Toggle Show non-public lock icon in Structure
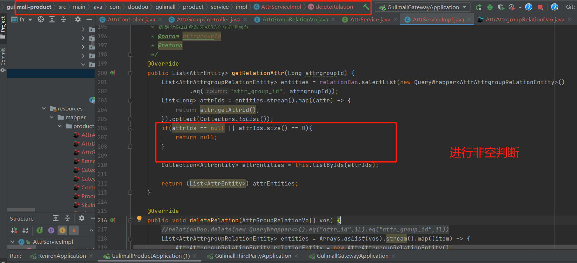Image resolution: width=577 pixels, height=263 pixels. pos(74,230)
